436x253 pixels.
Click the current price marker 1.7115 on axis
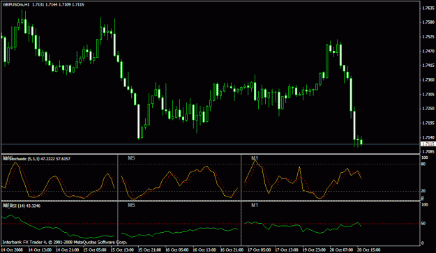click(x=428, y=144)
